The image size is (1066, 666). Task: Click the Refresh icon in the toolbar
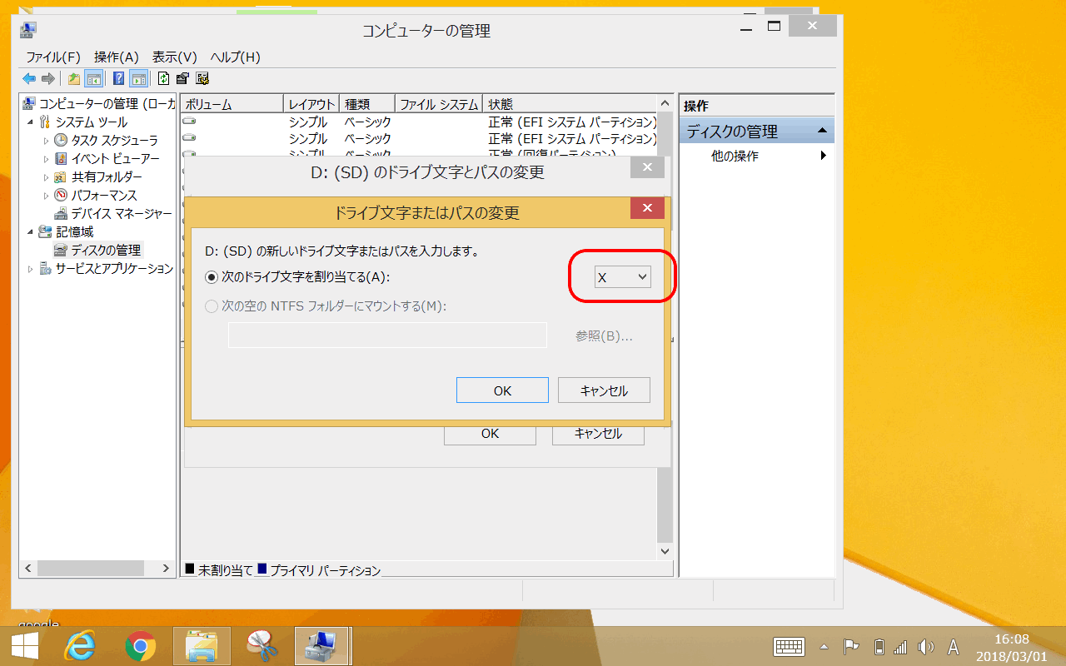point(163,78)
